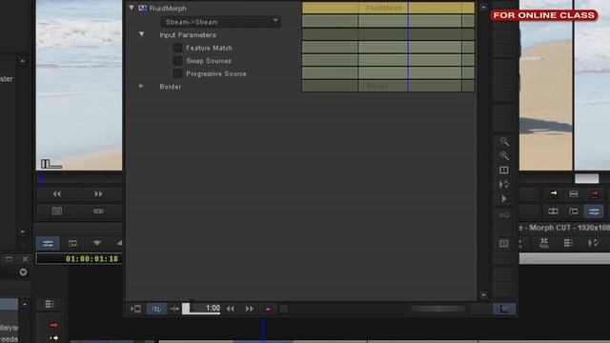The image size is (610, 343).
Task: Click the FluidMorph effect icon
Action: coord(142,8)
